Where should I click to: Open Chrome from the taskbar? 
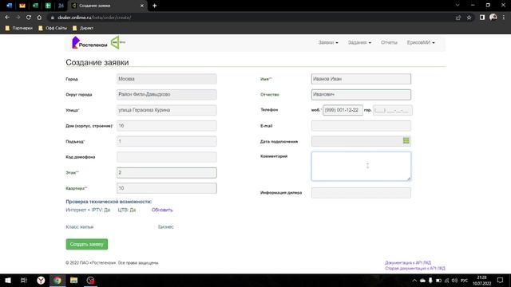point(57,280)
